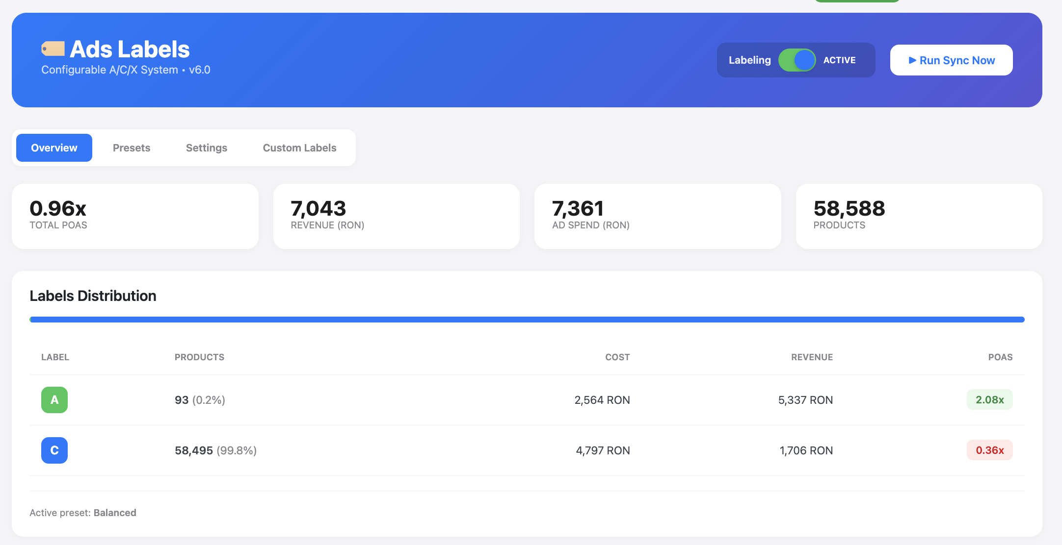Viewport: 1062px width, 545px height.
Task: Select the blue C label badge
Action: pos(54,450)
